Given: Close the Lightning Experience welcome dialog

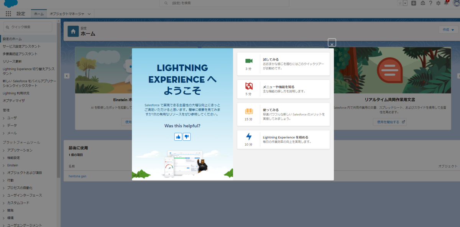Looking at the screenshot, I should click(x=332, y=43).
